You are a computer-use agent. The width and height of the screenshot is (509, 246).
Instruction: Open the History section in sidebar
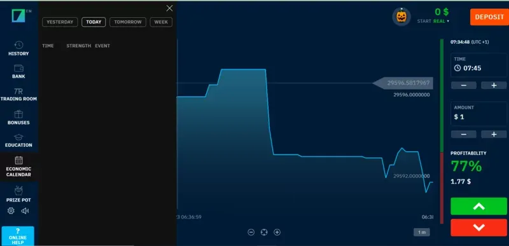tap(18, 48)
